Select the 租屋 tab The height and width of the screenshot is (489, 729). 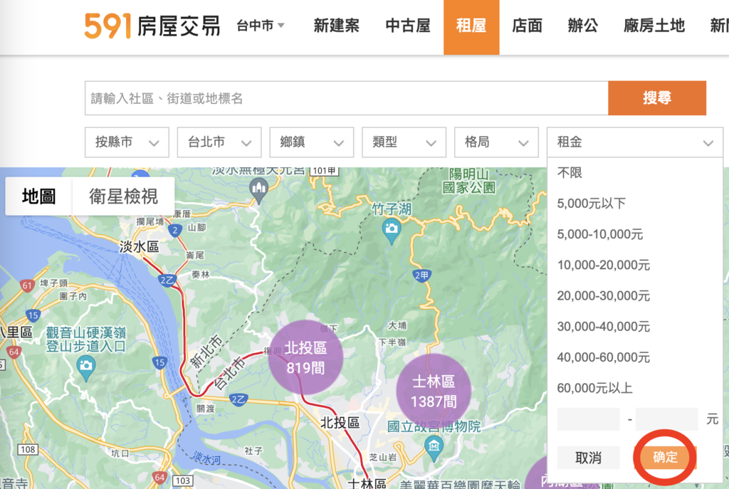coord(471,27)
